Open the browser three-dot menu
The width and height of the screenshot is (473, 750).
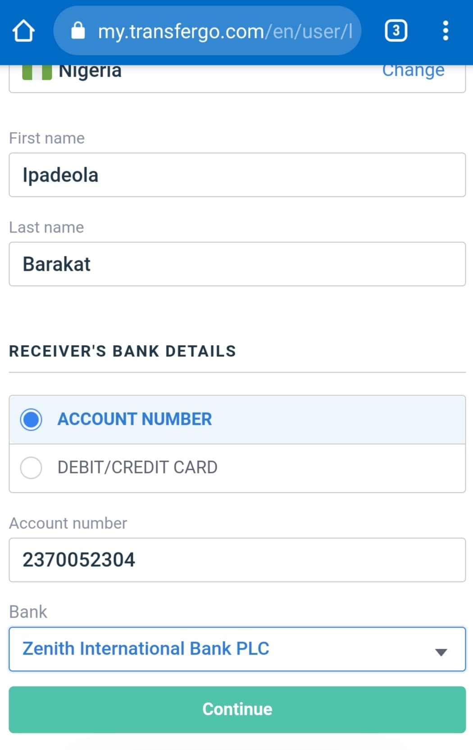coord(446,31)
